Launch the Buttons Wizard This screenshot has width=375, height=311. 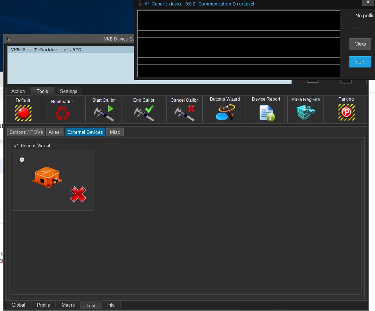pyautogui.click(x=225, y=112)
